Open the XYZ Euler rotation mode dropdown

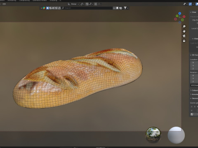tap(194, 86)
